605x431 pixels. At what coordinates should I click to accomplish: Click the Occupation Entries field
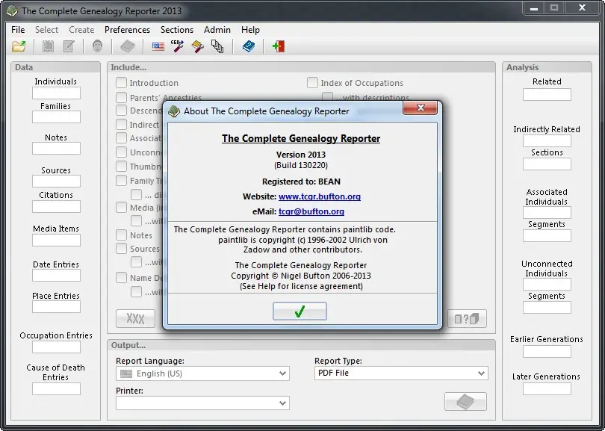pos(56,347)
